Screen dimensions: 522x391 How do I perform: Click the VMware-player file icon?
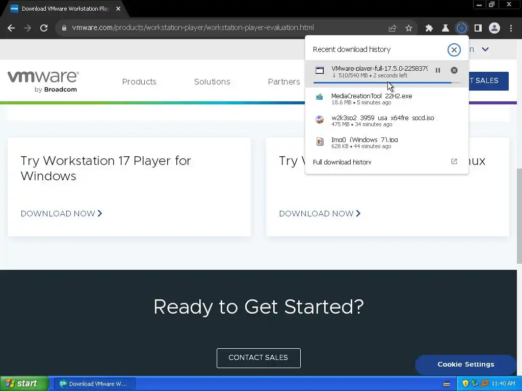click(x=320, y=70)
